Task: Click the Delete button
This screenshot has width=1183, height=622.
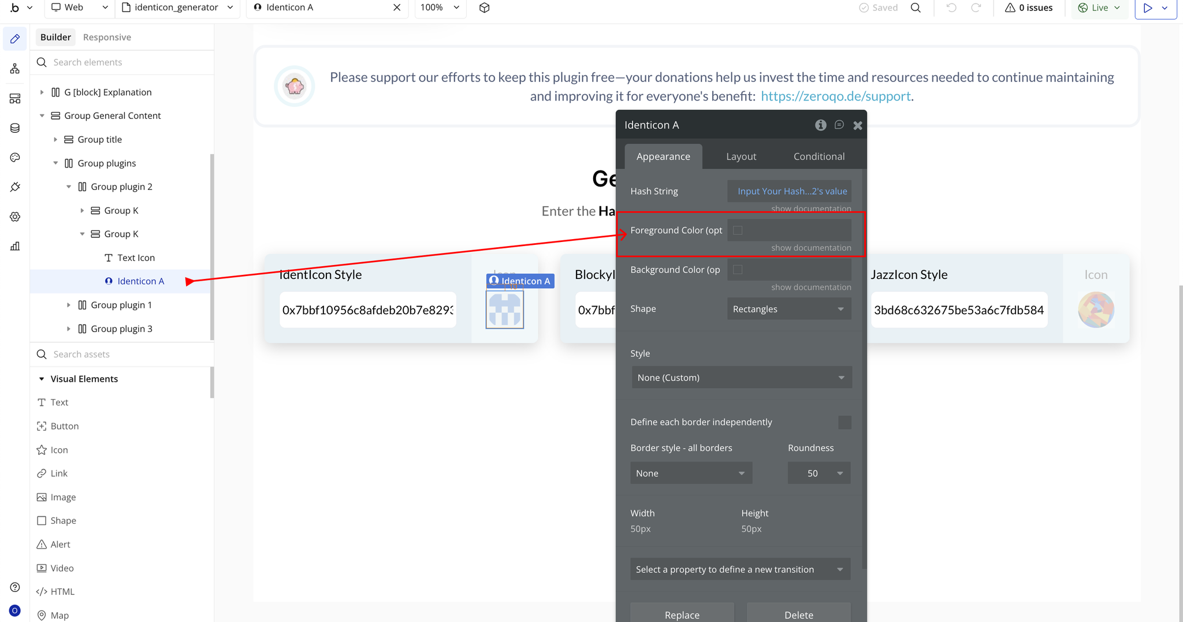Action: pos(798,614)
